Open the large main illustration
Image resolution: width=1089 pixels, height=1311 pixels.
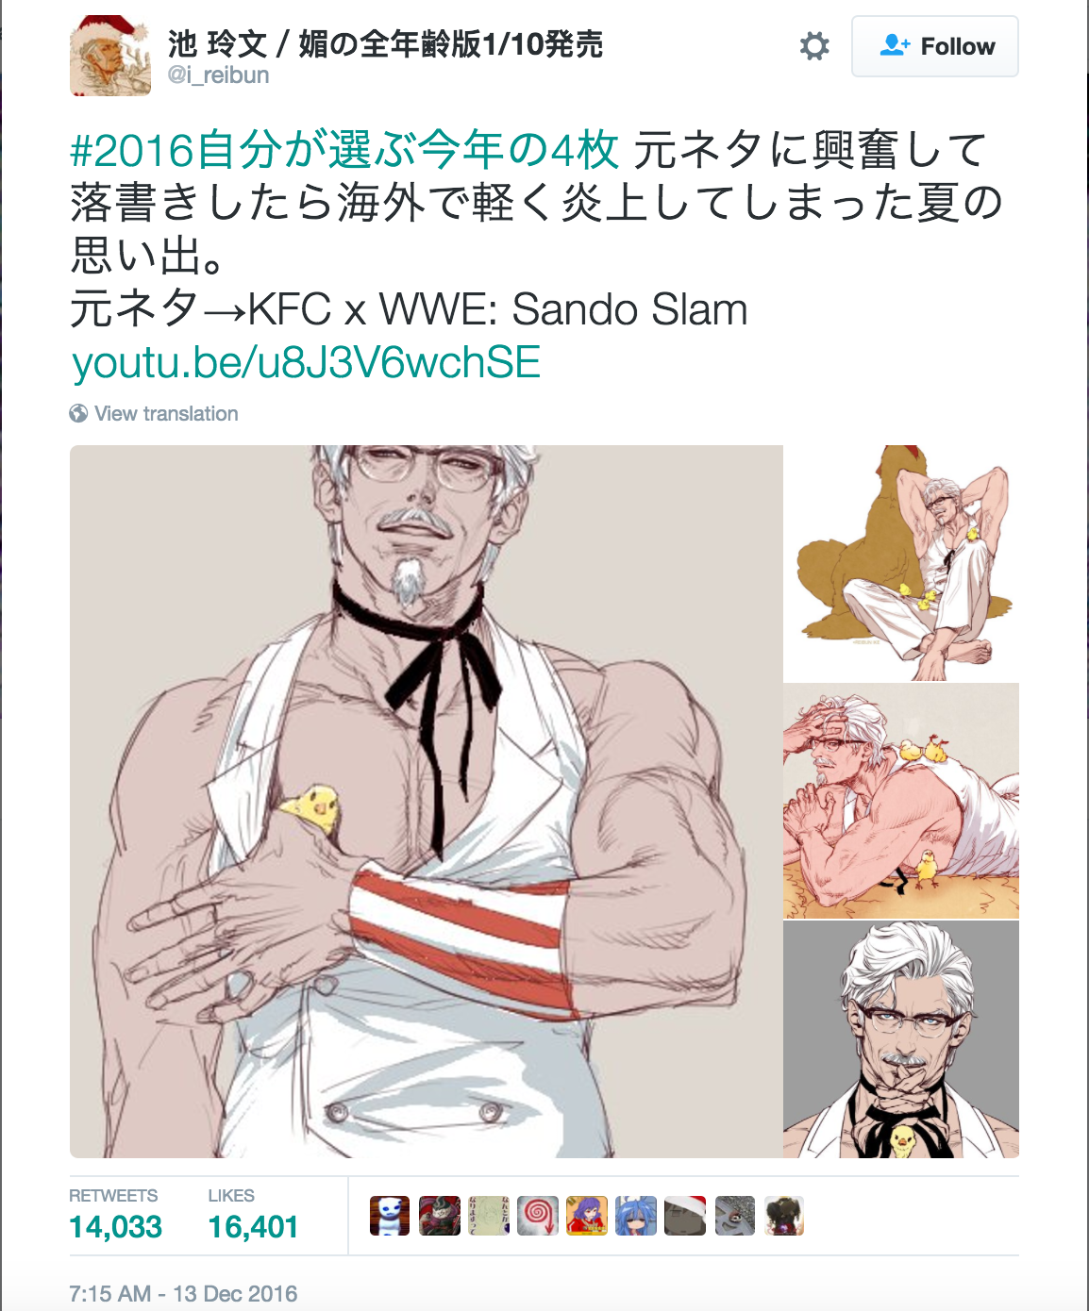point(427,801)
